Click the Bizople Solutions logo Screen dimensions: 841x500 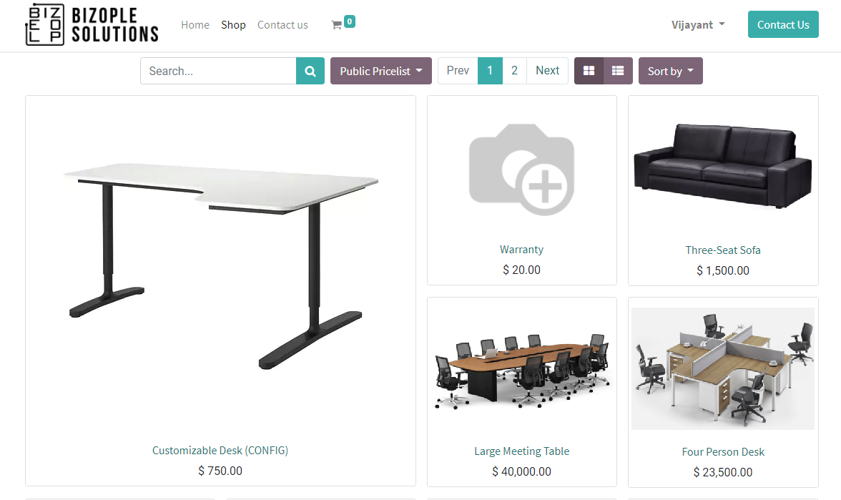pyautogui.click(x=92, y=24)
